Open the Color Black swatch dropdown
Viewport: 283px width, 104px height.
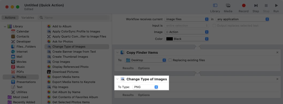click(x=187, y=39)
